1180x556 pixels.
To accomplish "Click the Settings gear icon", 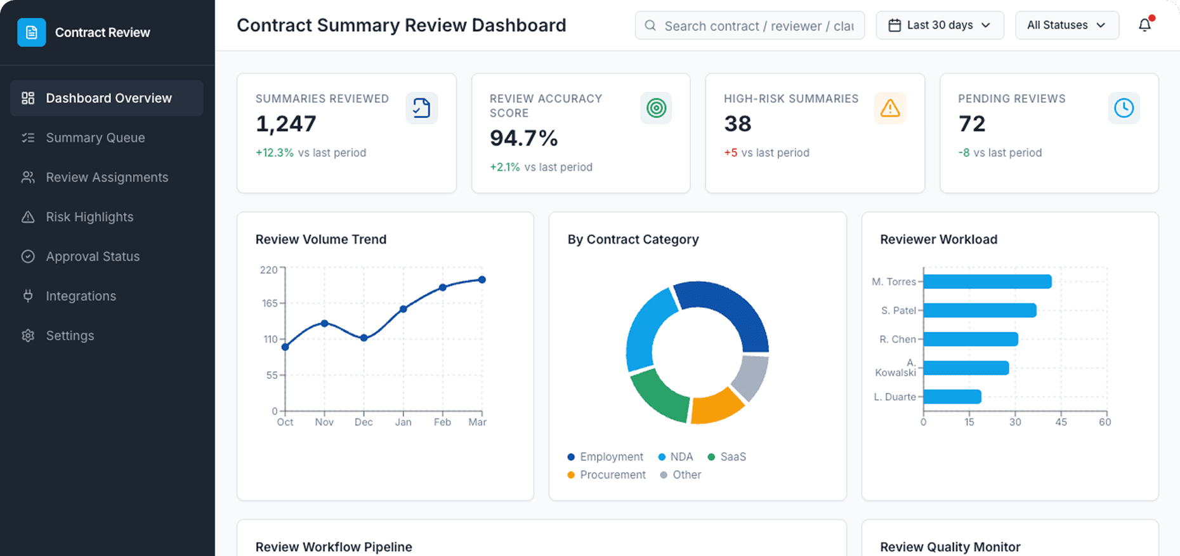I will 28,336.
